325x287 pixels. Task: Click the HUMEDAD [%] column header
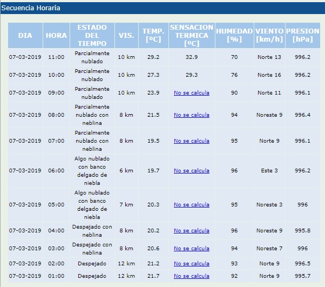click(x=234, y=36)
